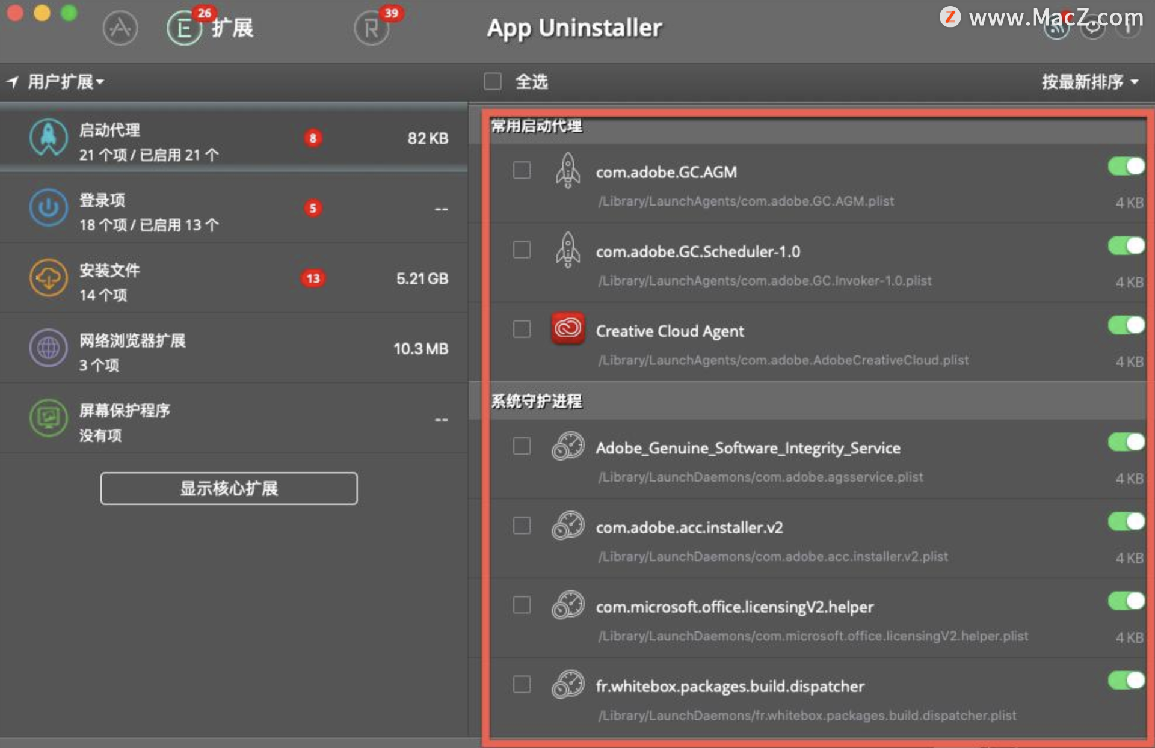Click the 82 KB size value
Viewport: 1155px width, 748px height.
click(x=428, y=138)
